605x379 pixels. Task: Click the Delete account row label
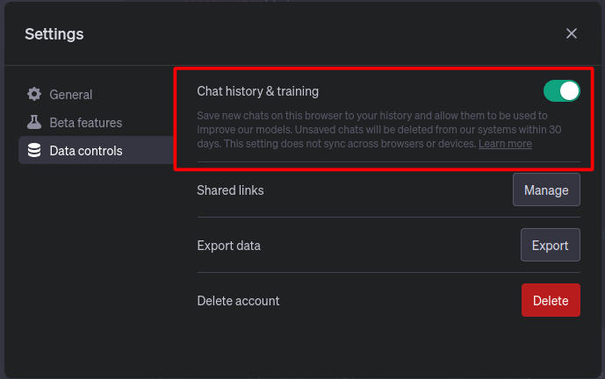238,301
